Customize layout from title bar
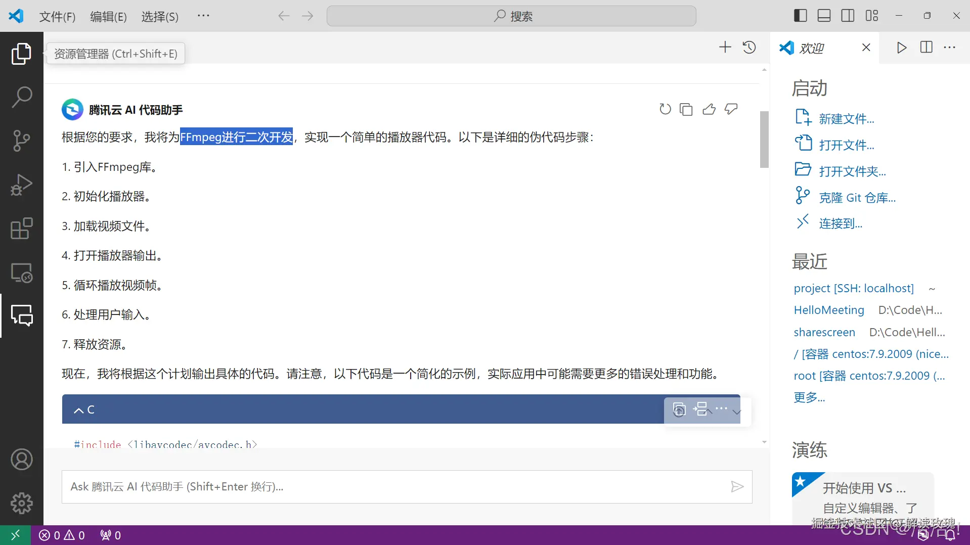This screenshot has height=545, width=970. click(x=872, y=16)
